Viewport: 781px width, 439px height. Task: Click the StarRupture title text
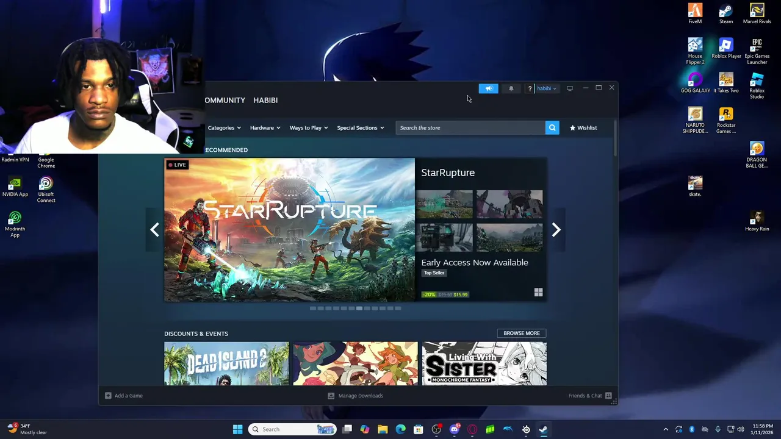(448, 173)
